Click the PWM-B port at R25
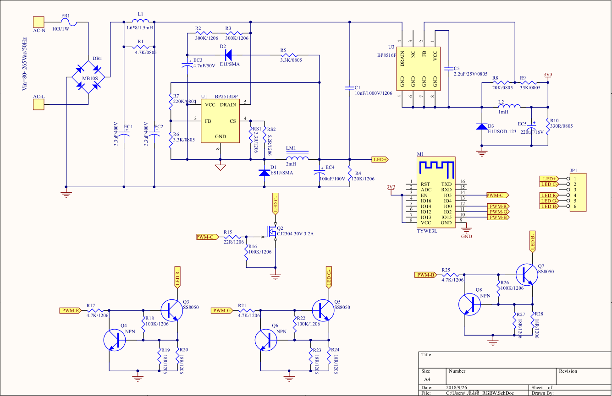 point(426,275)
